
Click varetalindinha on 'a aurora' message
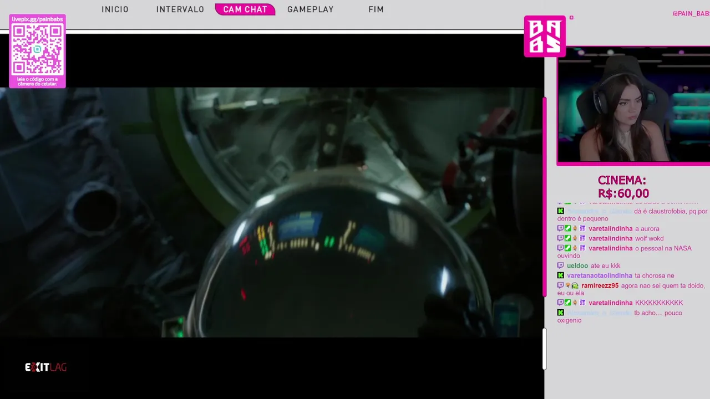[611, 228]
